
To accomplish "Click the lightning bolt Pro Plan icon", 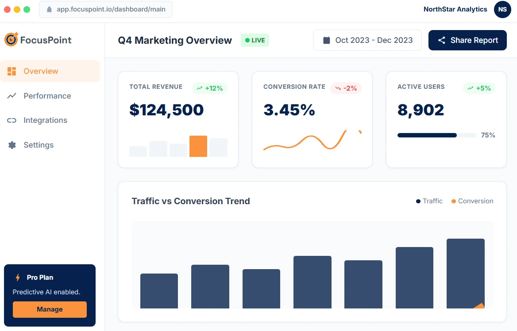I will point(18,278).
